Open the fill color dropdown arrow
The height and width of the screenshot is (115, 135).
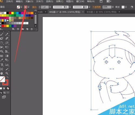point(21,7)
